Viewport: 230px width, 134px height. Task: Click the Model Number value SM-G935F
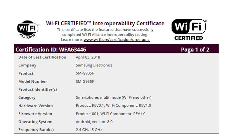point(85,82)
